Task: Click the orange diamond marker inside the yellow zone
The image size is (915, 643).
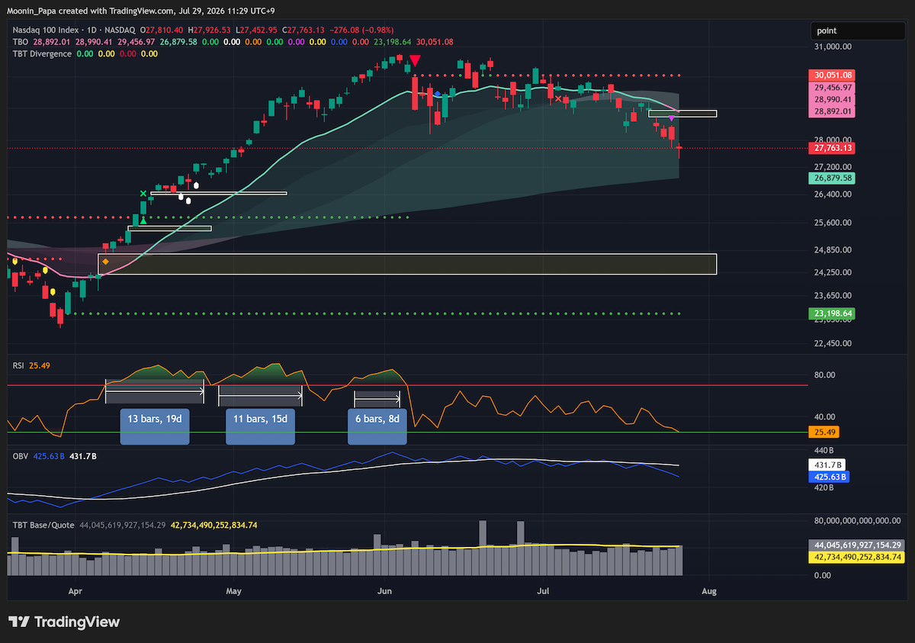Action: point(106,262)
